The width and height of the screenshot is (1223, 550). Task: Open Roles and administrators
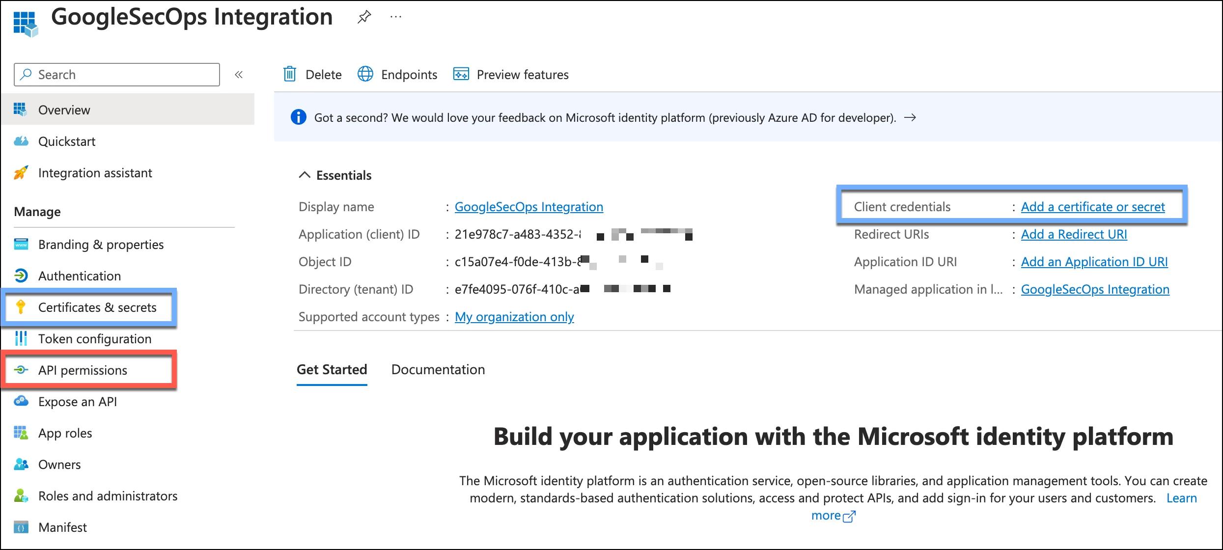(x=108, y=496)
